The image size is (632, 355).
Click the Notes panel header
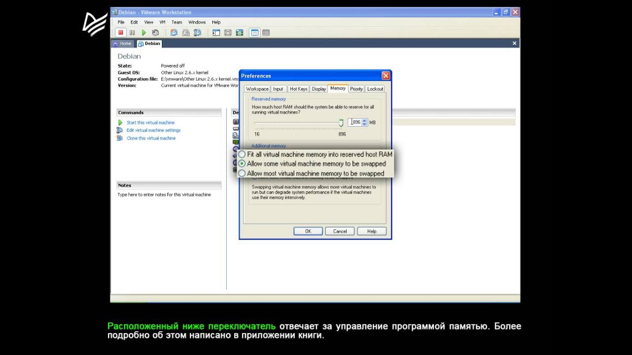169,185
